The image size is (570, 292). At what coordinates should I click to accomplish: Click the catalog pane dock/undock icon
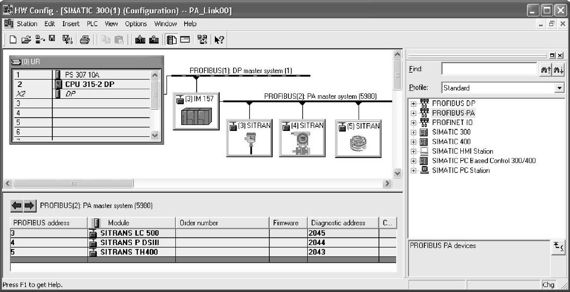point(553,56)
